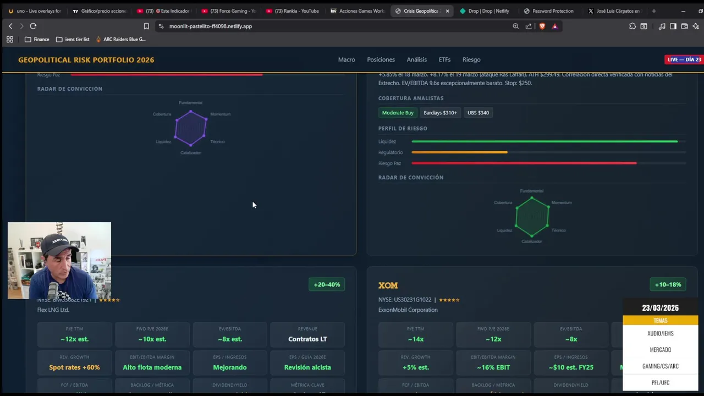Open the Macro section in navigation

pyautogui.click(x=346, y=59)
